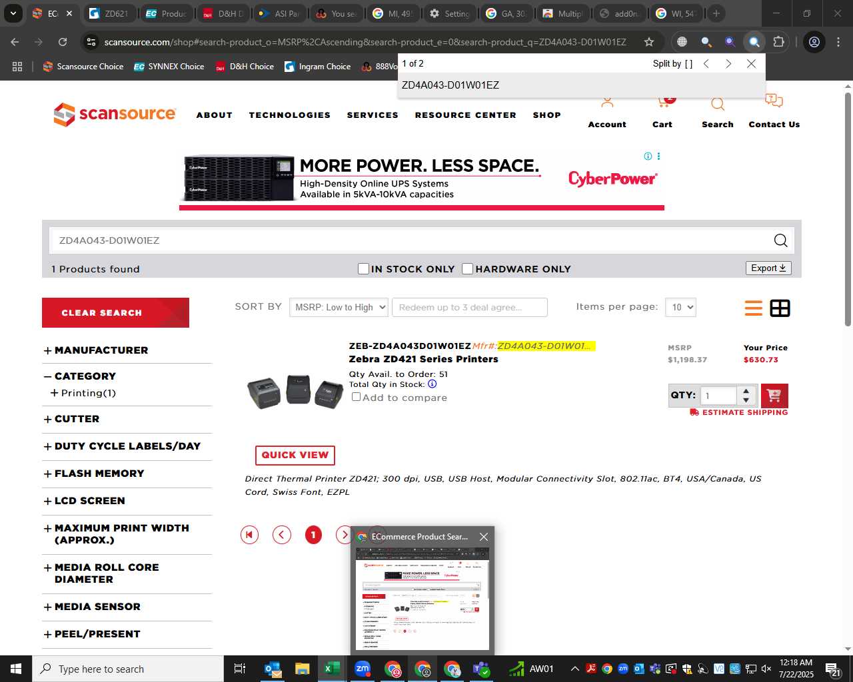Expand the Cutter filter

[x=47, y=419]
